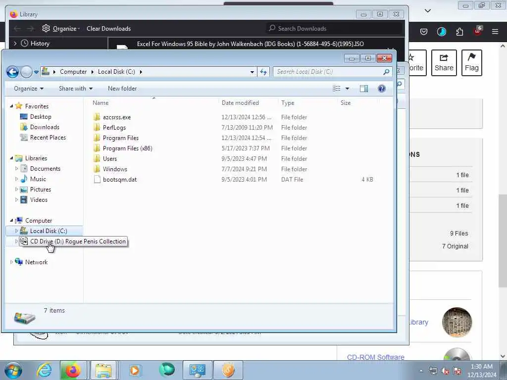Open Firefox extensions puzzle icon
Screen dimensions: 507x380
[x=459, y=31]
